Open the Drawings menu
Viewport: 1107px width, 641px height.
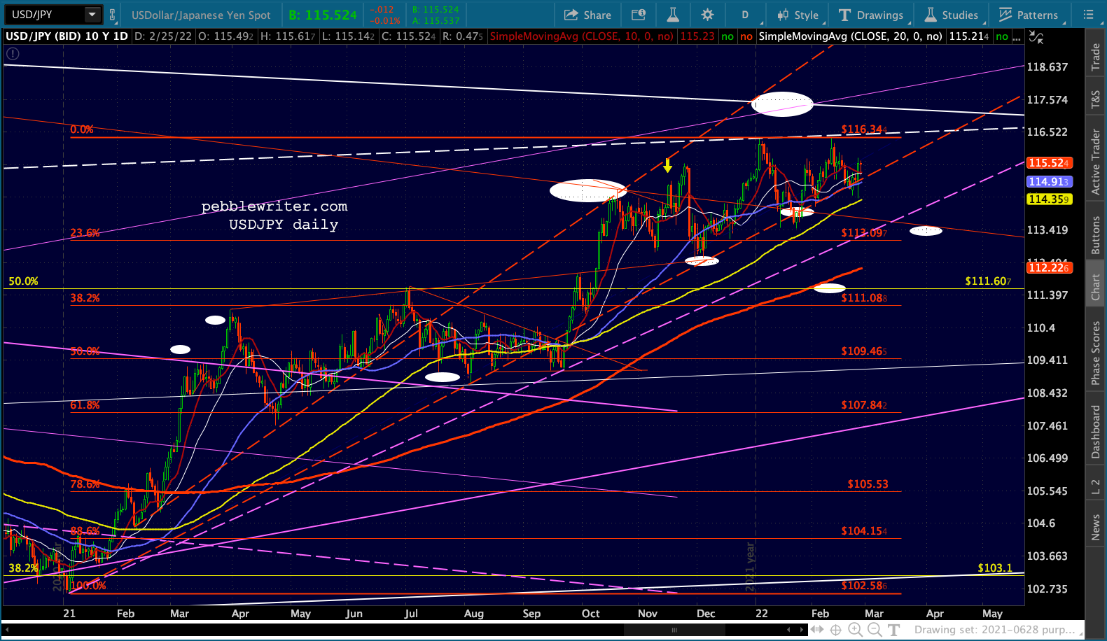coord(871,15)
